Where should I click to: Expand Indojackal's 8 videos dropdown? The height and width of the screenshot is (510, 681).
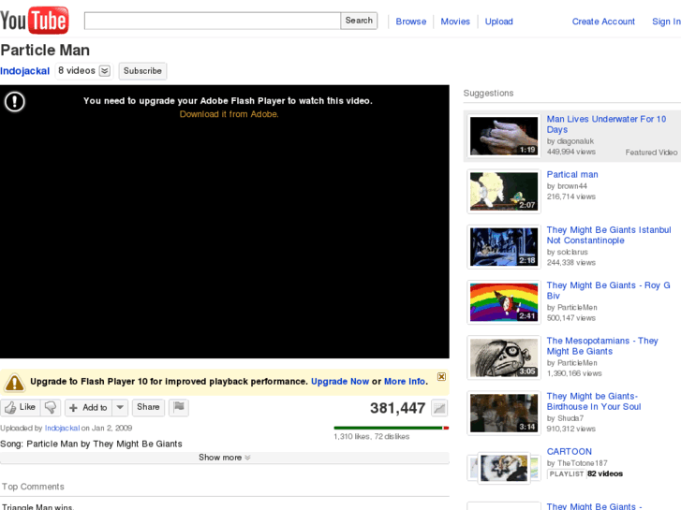(104, 71)
